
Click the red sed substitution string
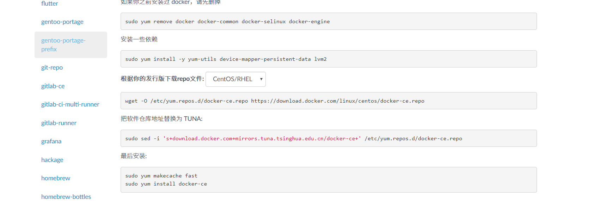[x=262, y=138]
